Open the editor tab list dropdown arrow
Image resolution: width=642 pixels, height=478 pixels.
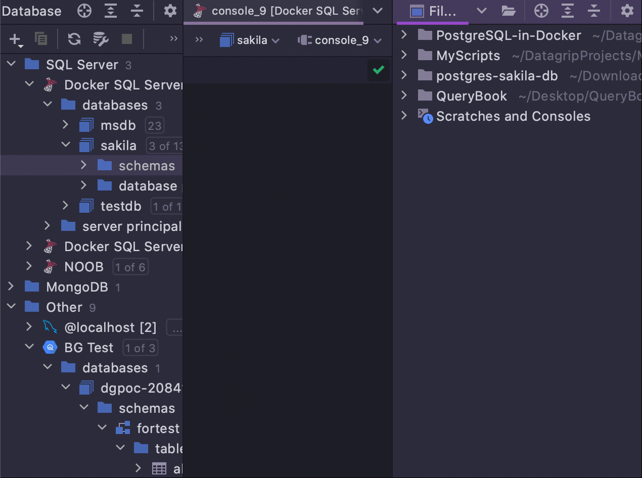[377, 11]
